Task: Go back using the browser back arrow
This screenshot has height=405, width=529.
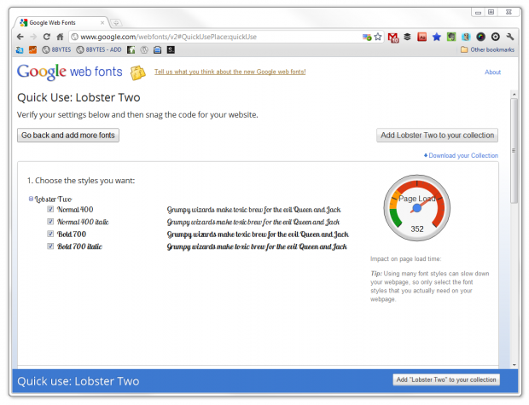Action: pyautogui.click(x=20, y=37)
